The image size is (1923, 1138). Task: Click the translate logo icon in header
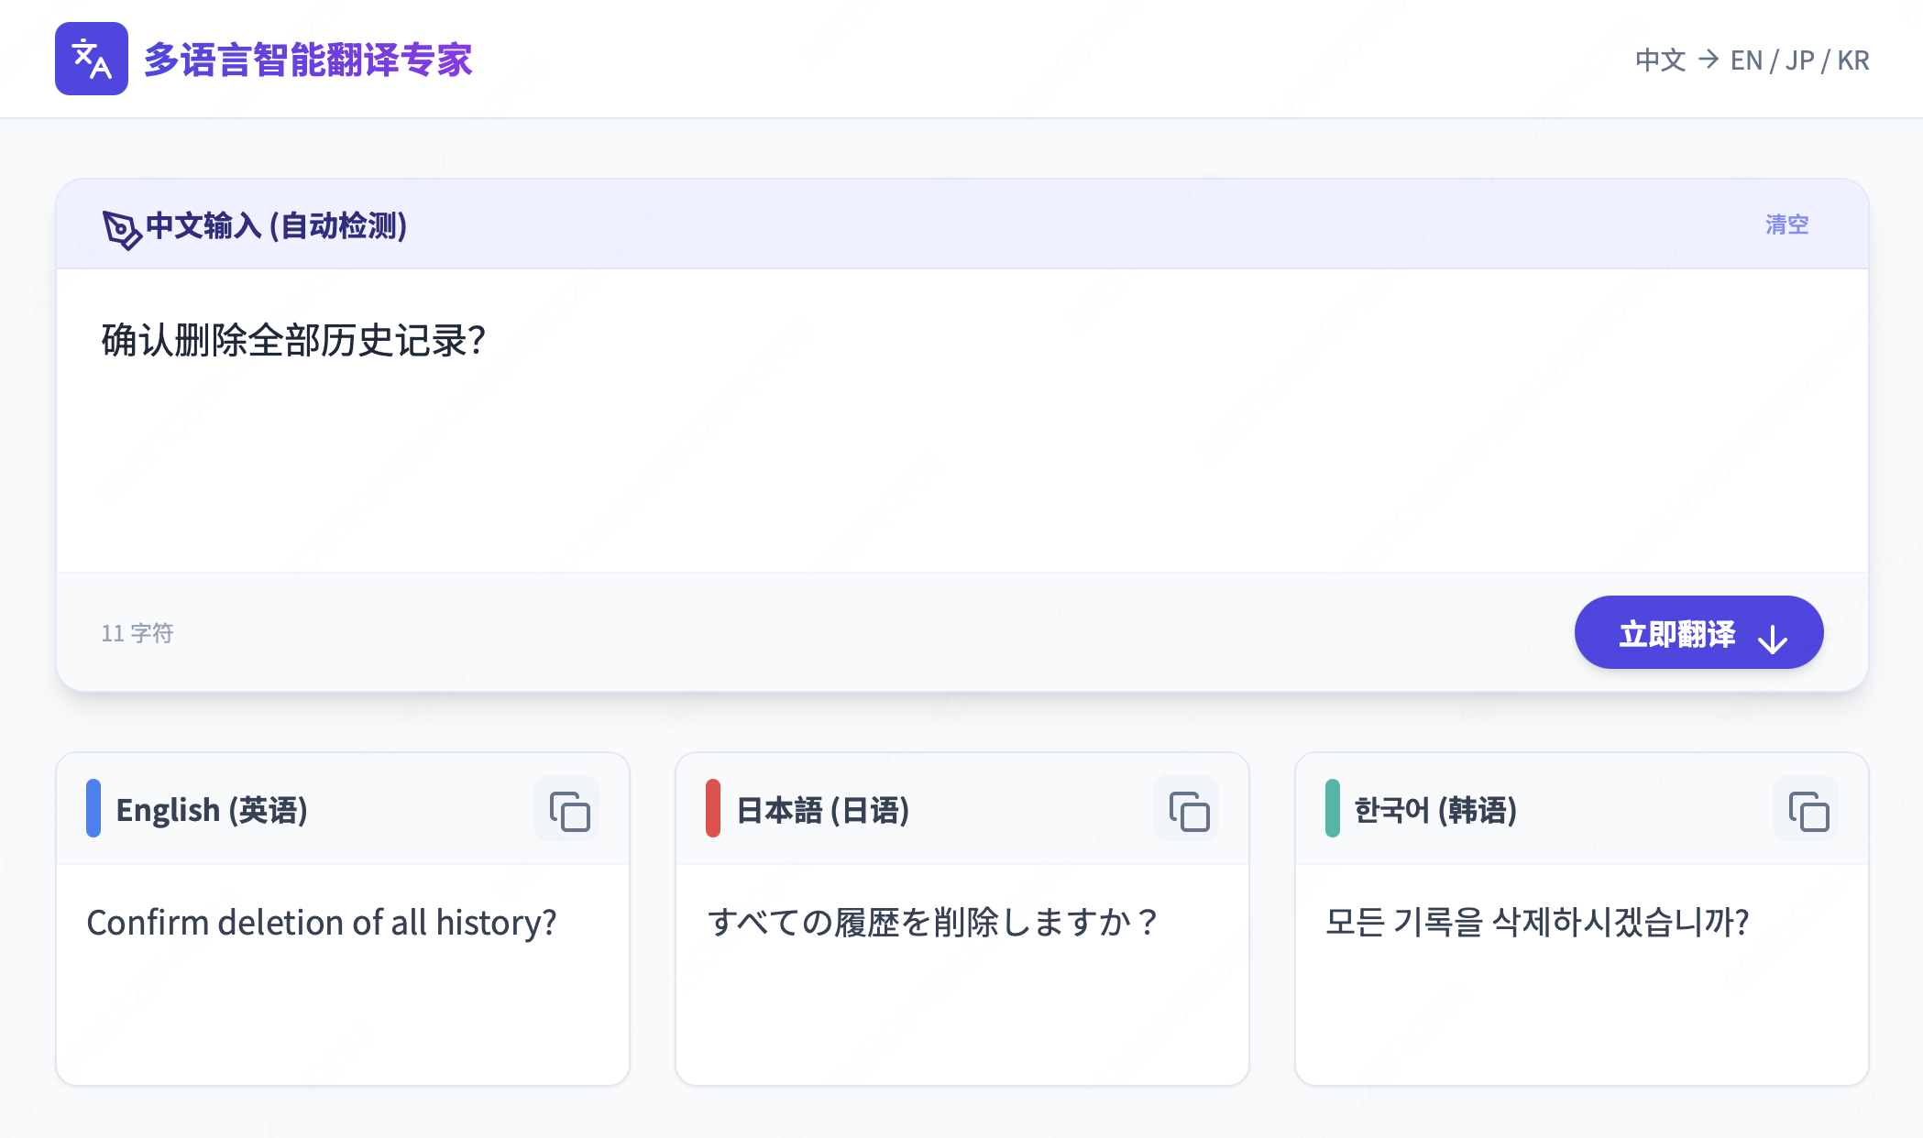pyautogui.click(x=91, y=59)
